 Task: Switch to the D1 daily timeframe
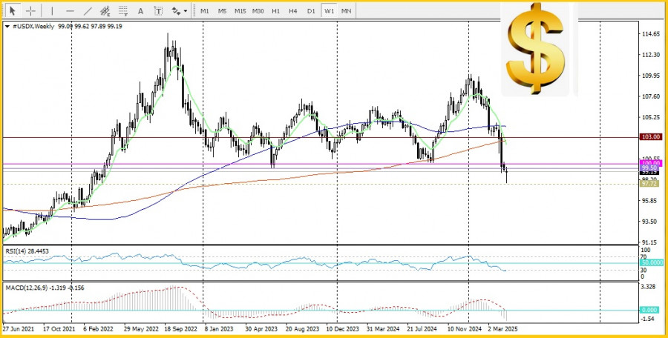[x=311, y=11]
